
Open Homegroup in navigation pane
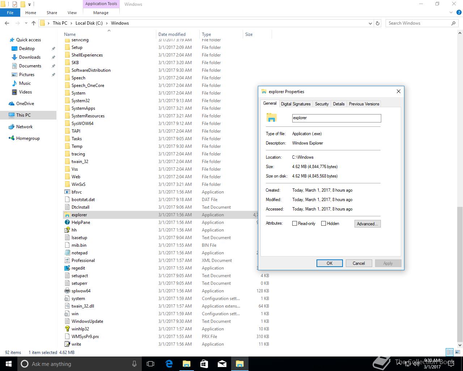[28, 138]
